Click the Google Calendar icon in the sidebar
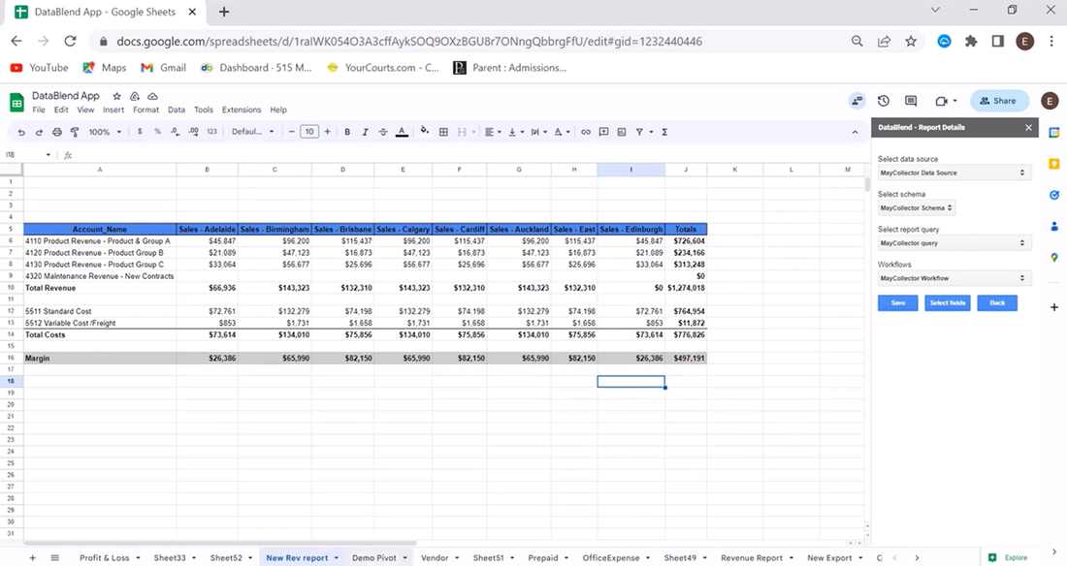The image size is (1067, 566). (1054, 132)
